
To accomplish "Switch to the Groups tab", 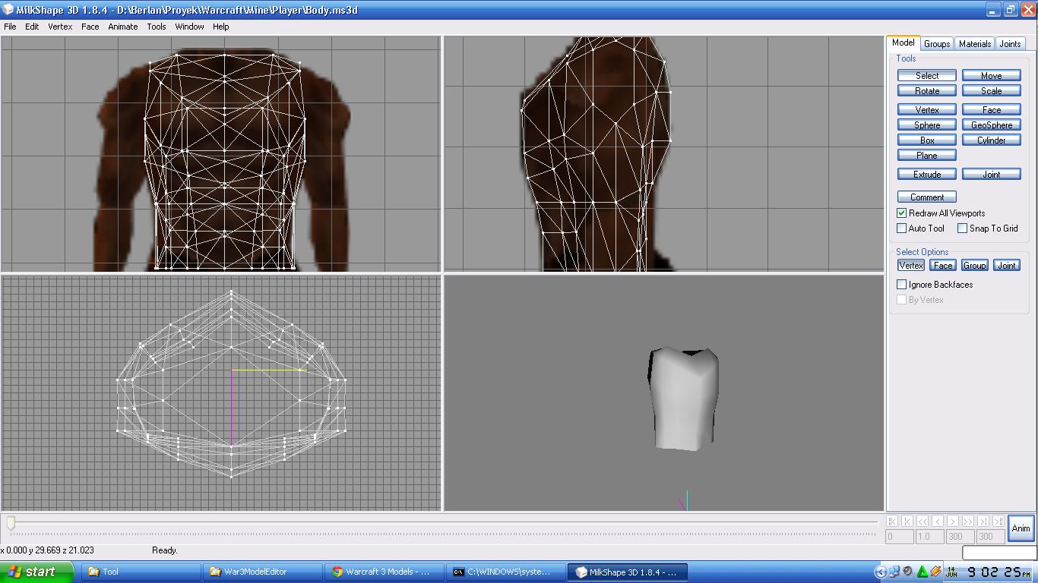I will (x=937, y=44).
